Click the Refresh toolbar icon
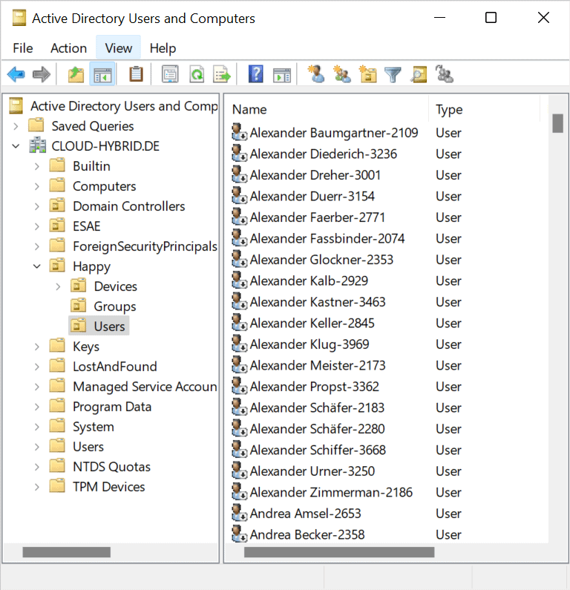The height and width of the screenshot is (590, 570). pyautogui.click(x=197, y=74)
